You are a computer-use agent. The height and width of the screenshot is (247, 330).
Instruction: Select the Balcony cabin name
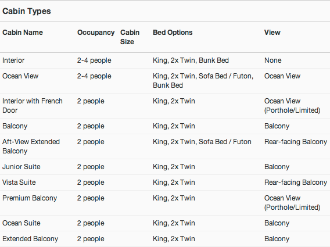tap(15, 126)
